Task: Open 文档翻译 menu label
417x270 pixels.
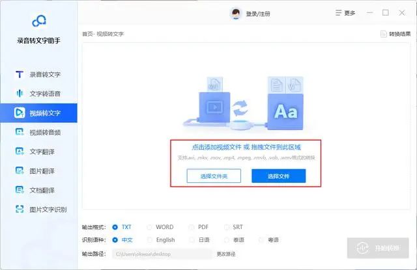Action: (x=42, y=191)
